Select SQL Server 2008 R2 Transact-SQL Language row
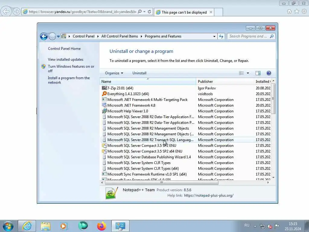 click(186, 140)
